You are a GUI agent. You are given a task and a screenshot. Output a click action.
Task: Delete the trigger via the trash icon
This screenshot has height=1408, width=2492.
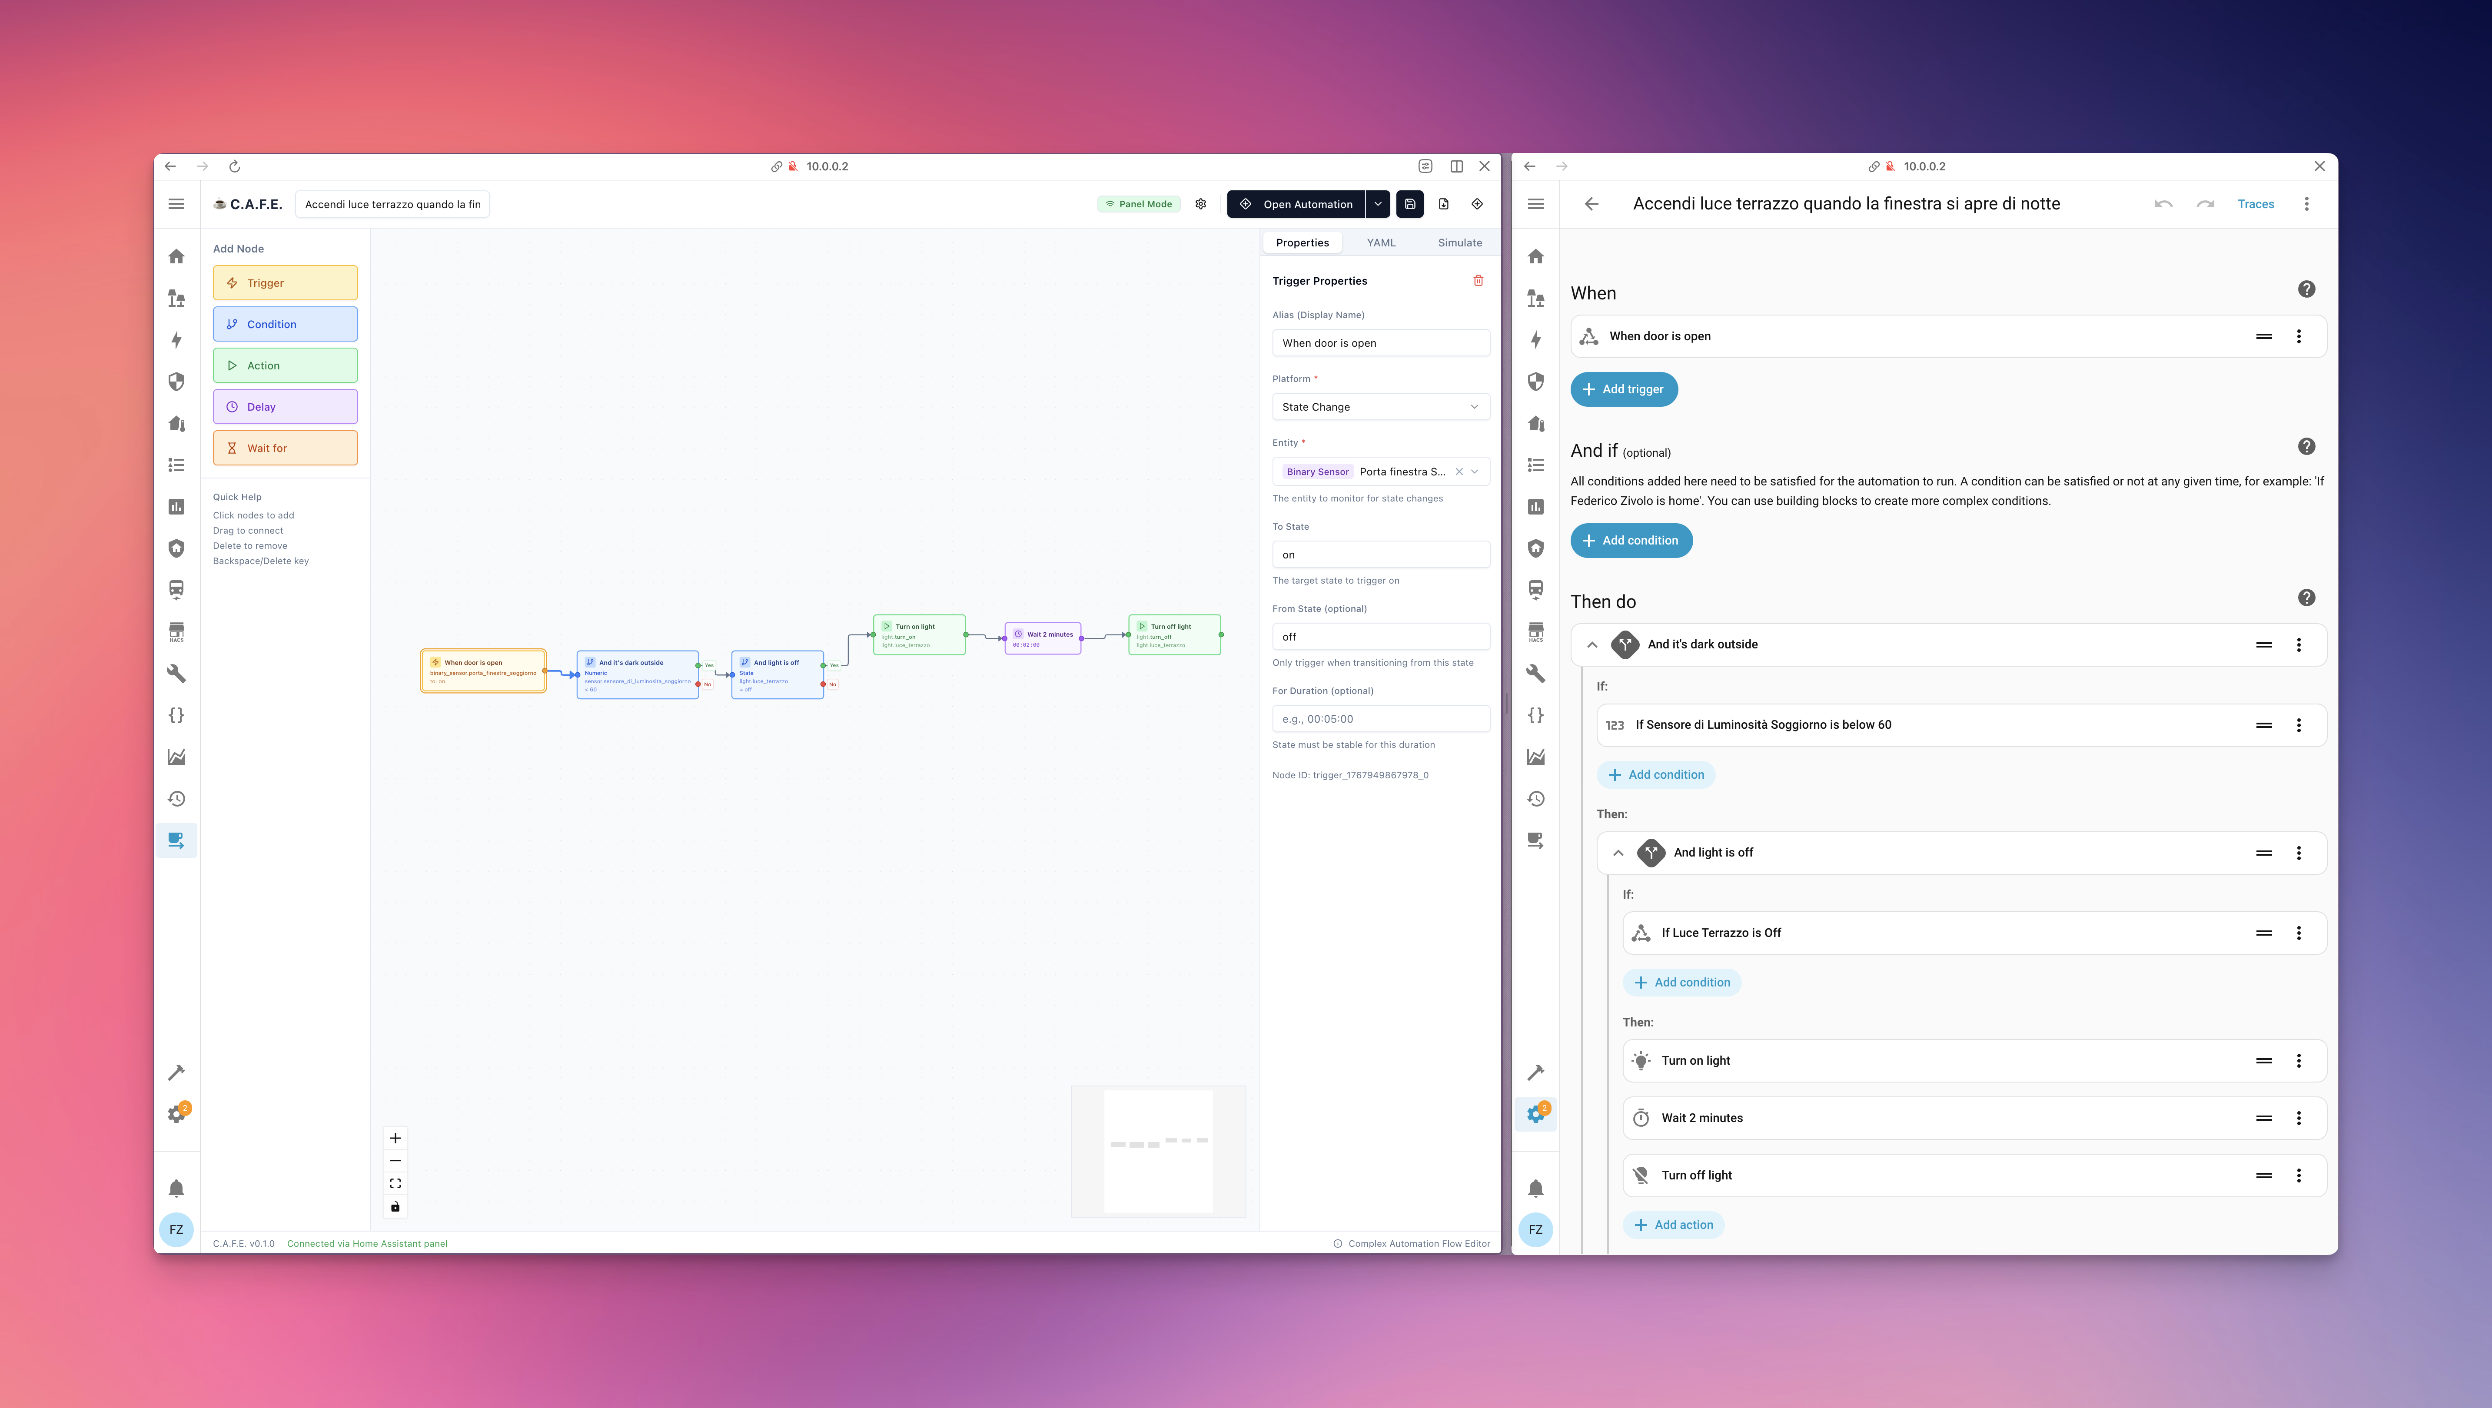pyautogui.click(x=1478, y=280)
